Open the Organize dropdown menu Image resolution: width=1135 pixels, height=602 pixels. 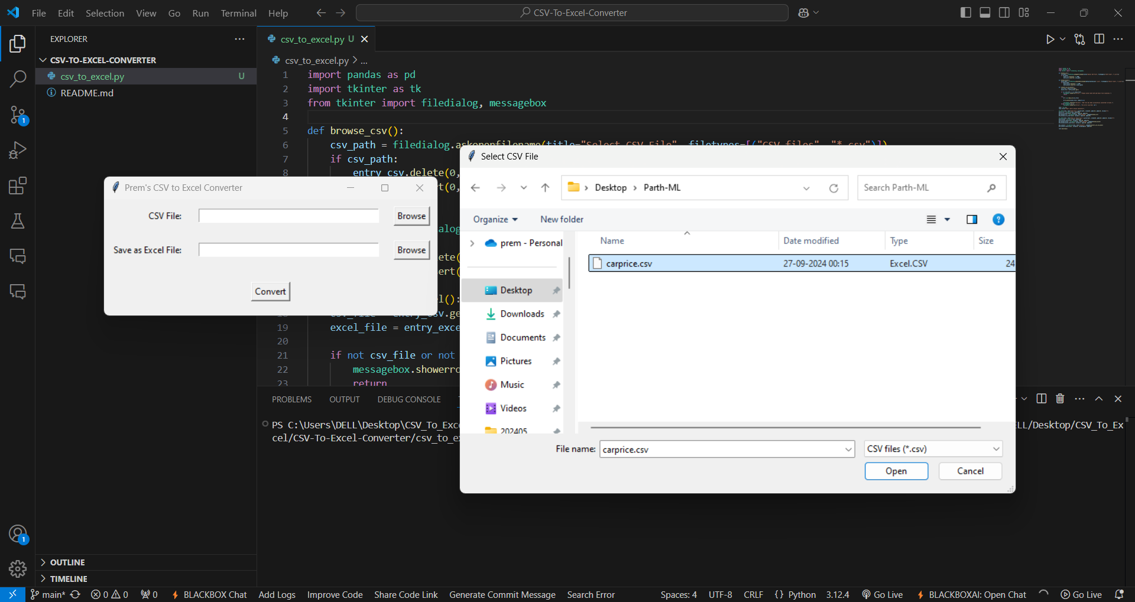point(495,219)
